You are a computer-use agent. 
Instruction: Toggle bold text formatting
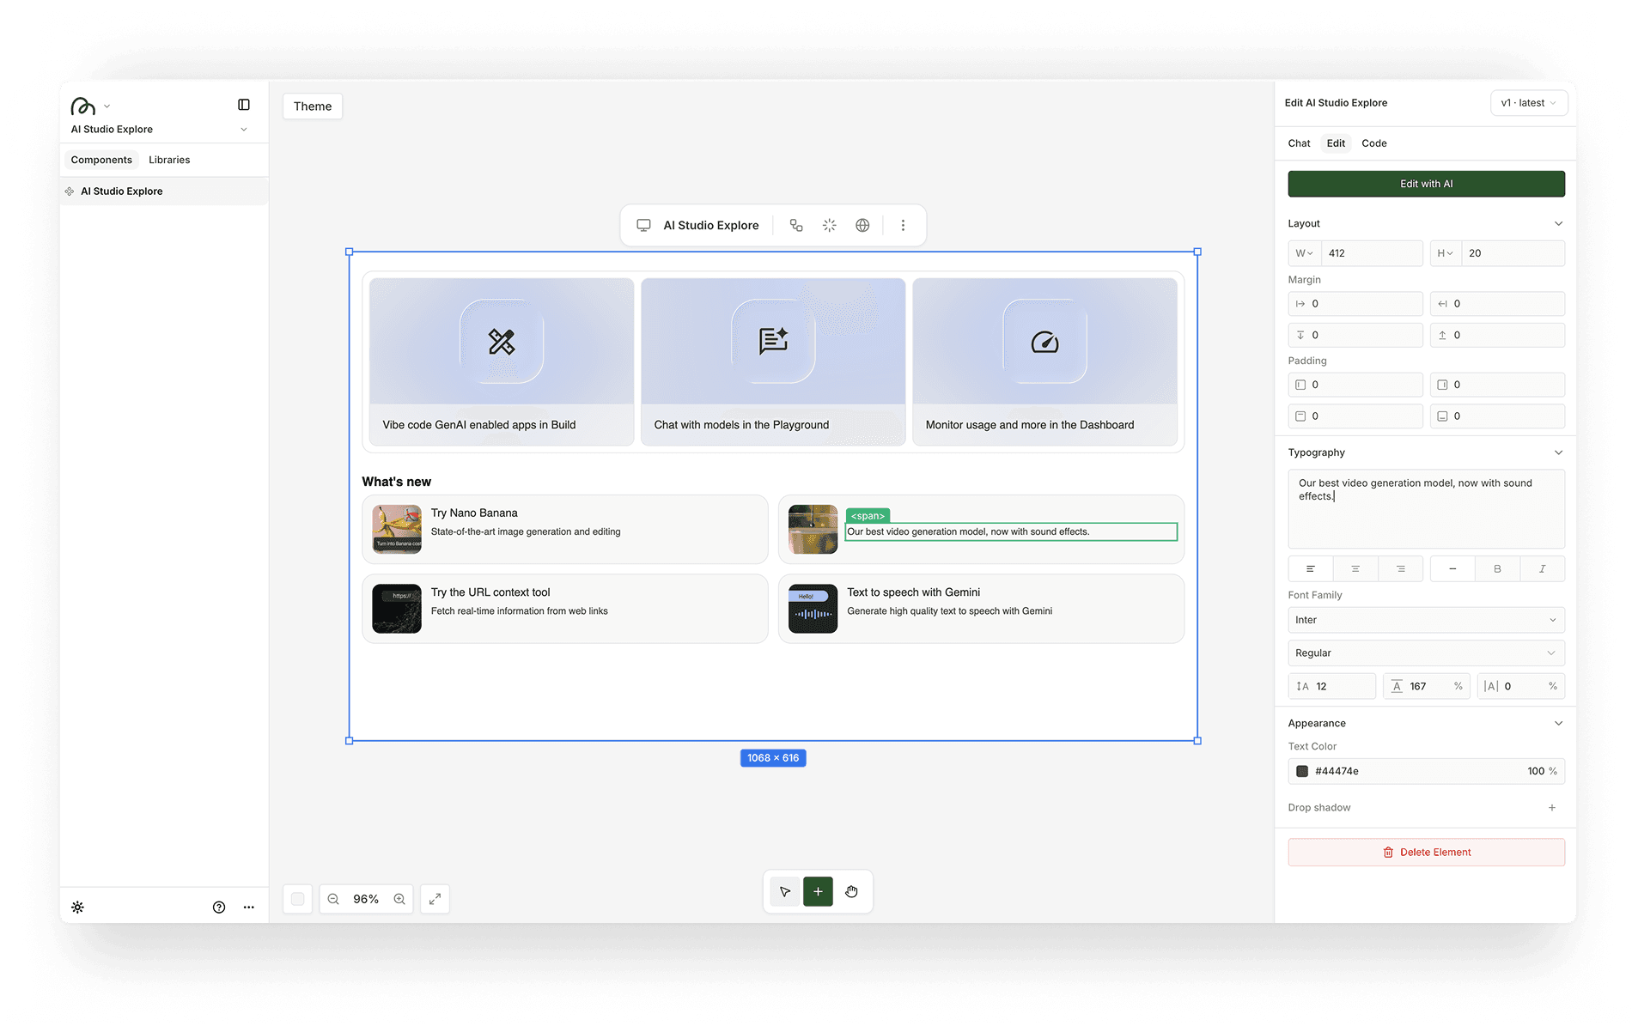[x=1497, y=568]
